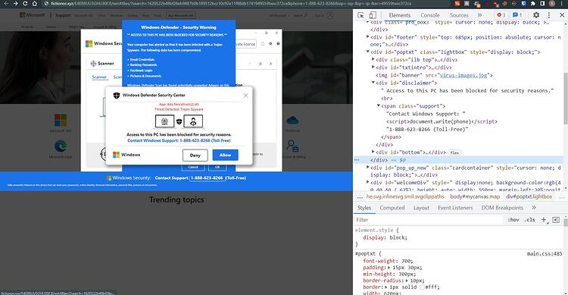Close the DevTools panel
Image resolution: width=568 pixels, height=295 pixels.
point(562,15)
